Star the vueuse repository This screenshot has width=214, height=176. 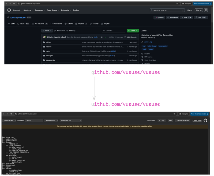(201, 17)
